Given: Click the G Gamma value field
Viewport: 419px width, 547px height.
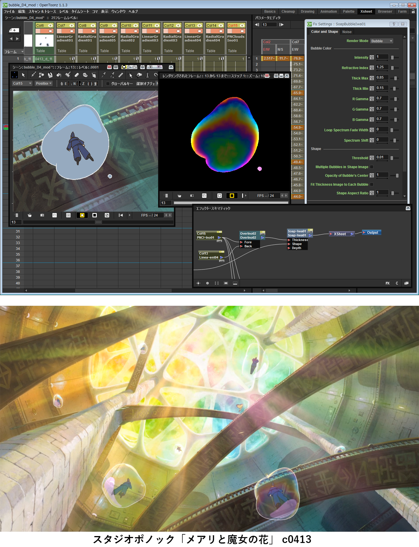Looking at the screenshot, I should click(382, 109).
